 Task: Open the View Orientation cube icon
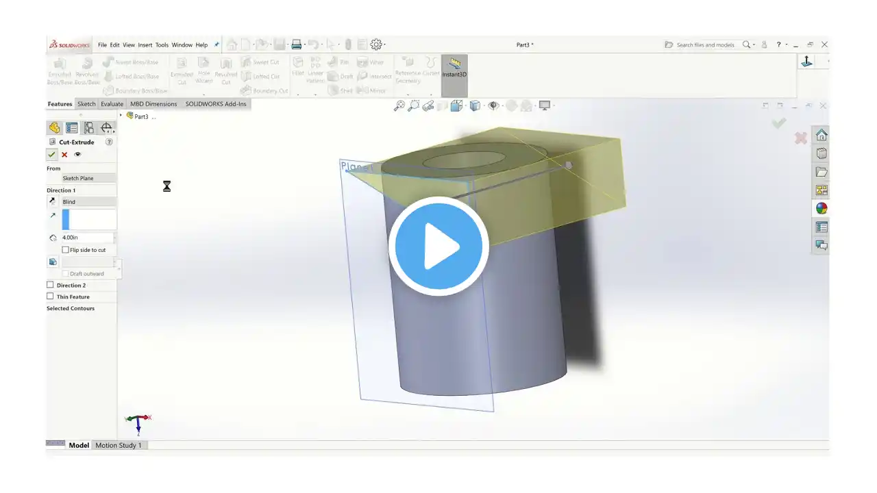(456, 105)
